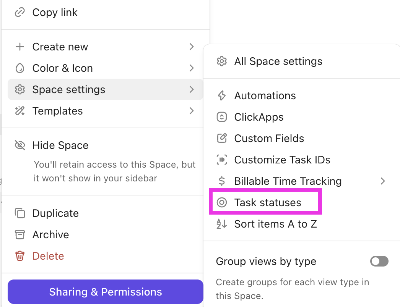Select Sort items A to Z
Image resolution: width=400 pixels, height=307 pixels.
275,224
